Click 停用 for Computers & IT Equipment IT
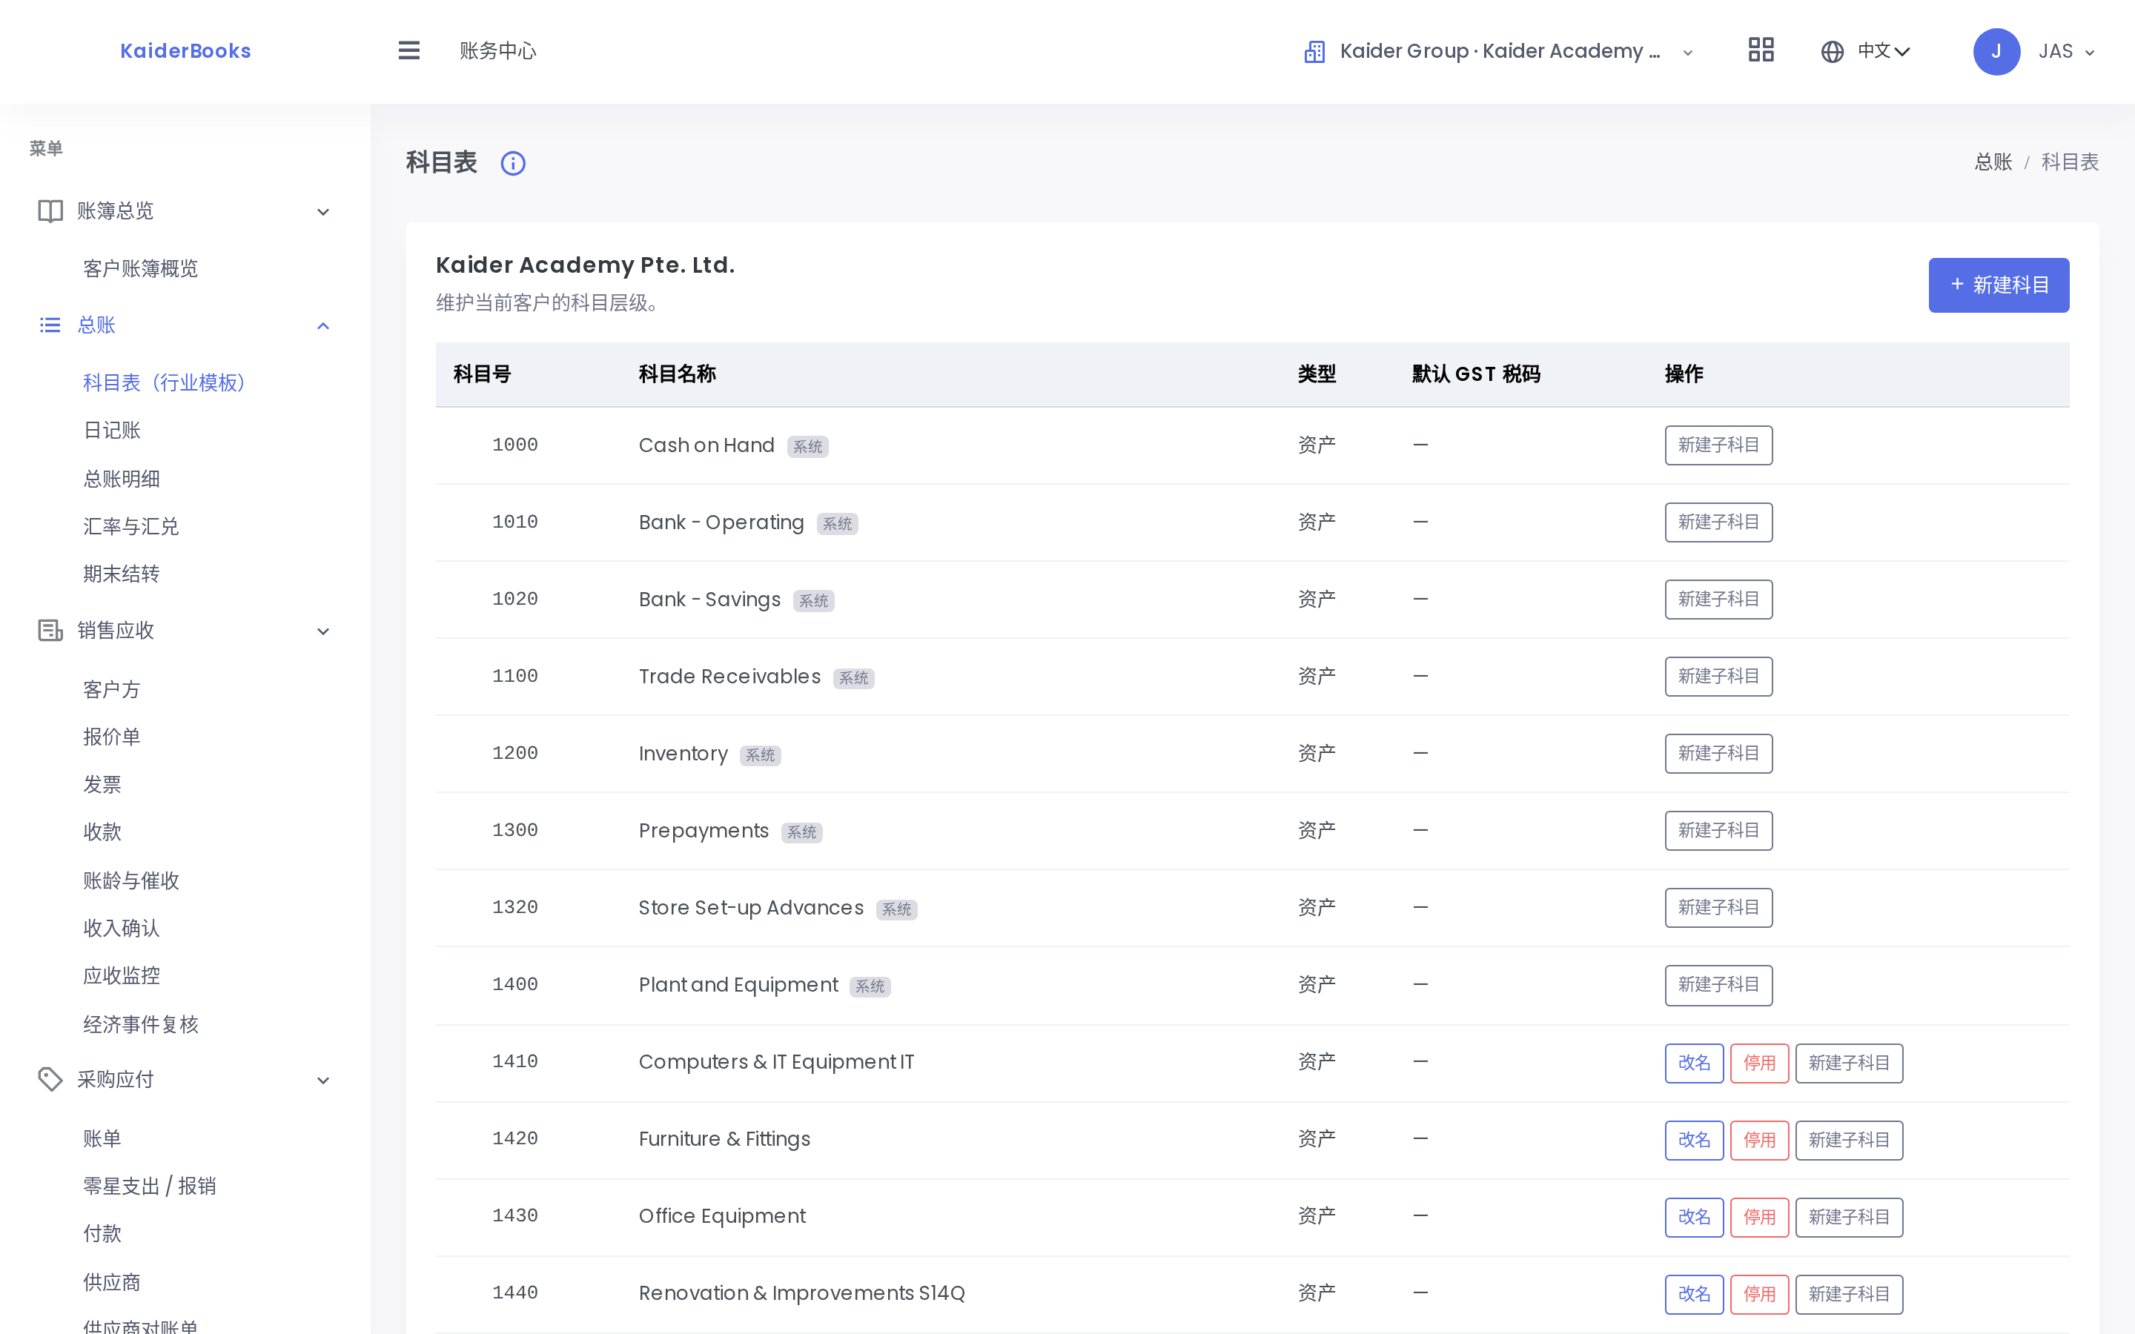Image resolution: width=2135 pixels, height=1334 pixels. point(1759,1062)
